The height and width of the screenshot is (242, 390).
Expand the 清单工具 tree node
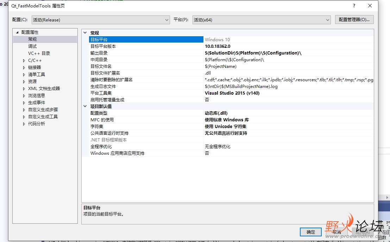click(x=24, y=75)
